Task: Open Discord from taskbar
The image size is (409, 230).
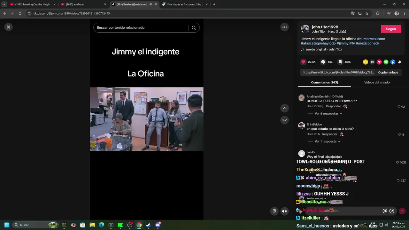Action: tap(158, 225)
